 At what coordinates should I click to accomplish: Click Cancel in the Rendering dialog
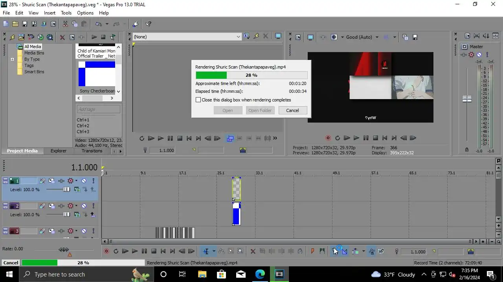[292, 110]
